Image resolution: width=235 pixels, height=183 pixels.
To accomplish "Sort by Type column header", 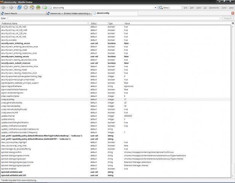I will click(115, 23).
